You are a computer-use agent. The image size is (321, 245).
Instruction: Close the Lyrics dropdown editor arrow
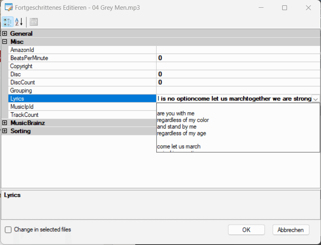click(x=315, y=99)
